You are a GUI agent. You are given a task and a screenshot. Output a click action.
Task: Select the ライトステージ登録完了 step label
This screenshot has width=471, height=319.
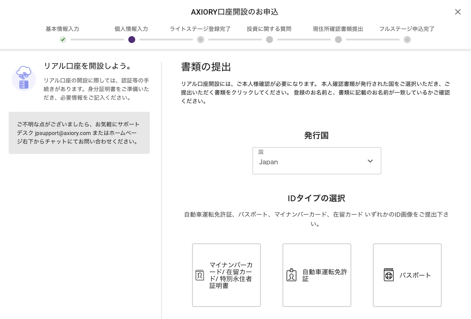200,29
